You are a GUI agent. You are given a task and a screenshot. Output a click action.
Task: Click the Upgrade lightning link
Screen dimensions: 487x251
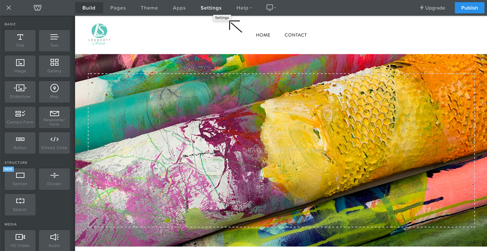[432, 8]
